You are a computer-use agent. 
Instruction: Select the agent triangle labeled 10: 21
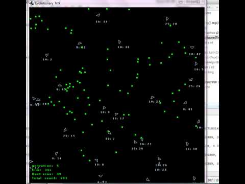coord(142,140)
